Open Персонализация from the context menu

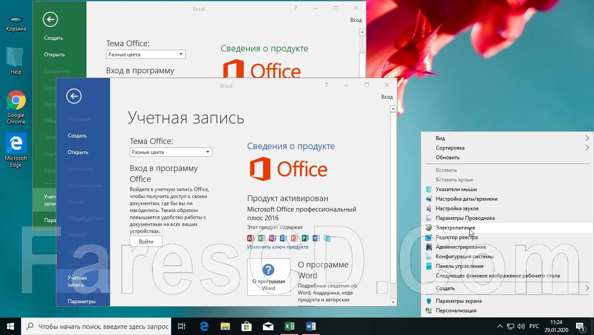click(x=507, y=311)
